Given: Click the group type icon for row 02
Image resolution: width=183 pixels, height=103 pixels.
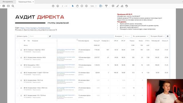Looking at the screenshot, I should [x=25, y=65].
